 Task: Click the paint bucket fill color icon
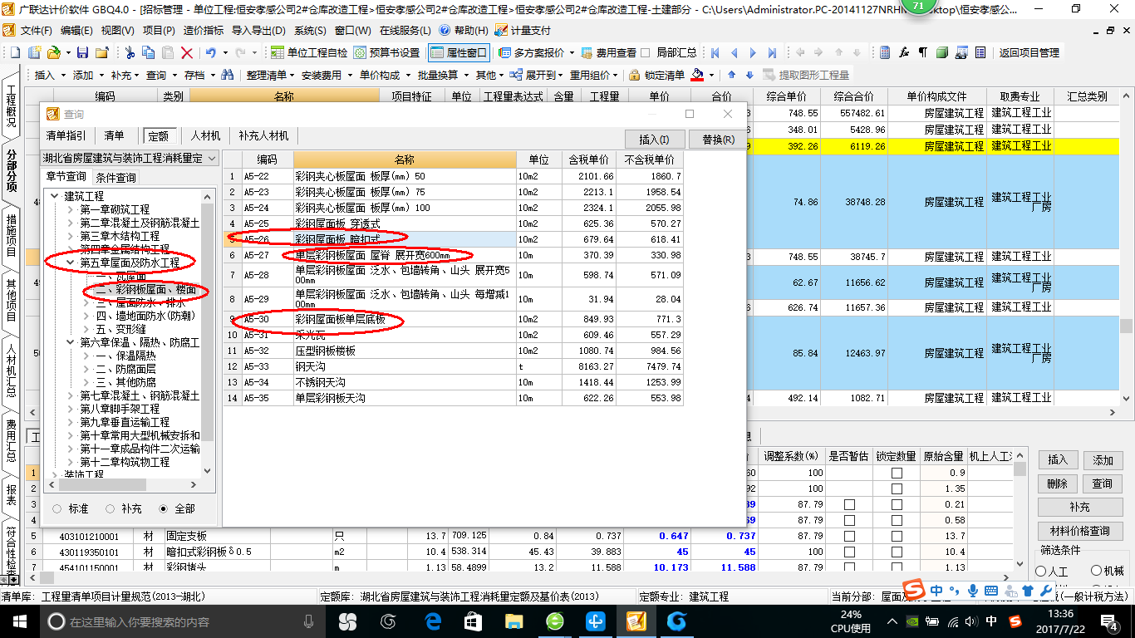(x=698, y=75)
